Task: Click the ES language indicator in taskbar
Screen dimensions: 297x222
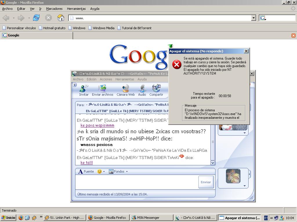Action: (x=266, y=218)
